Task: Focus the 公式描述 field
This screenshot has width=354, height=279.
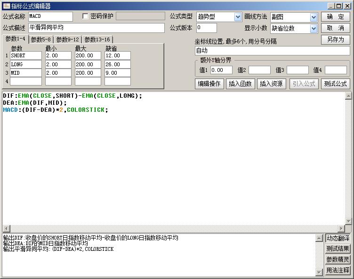Action: pos(97,28)
